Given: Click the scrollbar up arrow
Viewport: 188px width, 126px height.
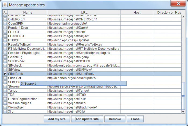Looking at the screenshot, I should click(183, 17).
